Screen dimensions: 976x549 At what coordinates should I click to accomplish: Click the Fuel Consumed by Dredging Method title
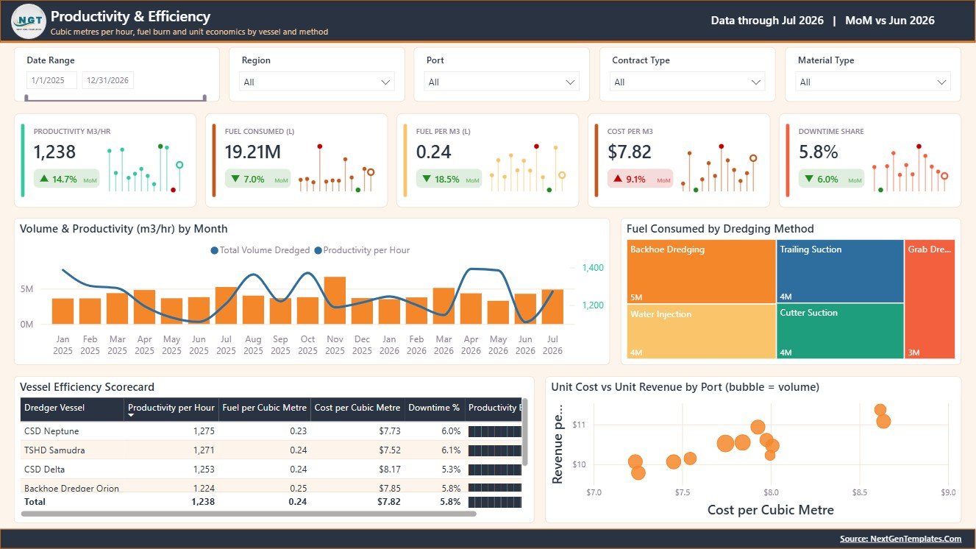(720, 229)
